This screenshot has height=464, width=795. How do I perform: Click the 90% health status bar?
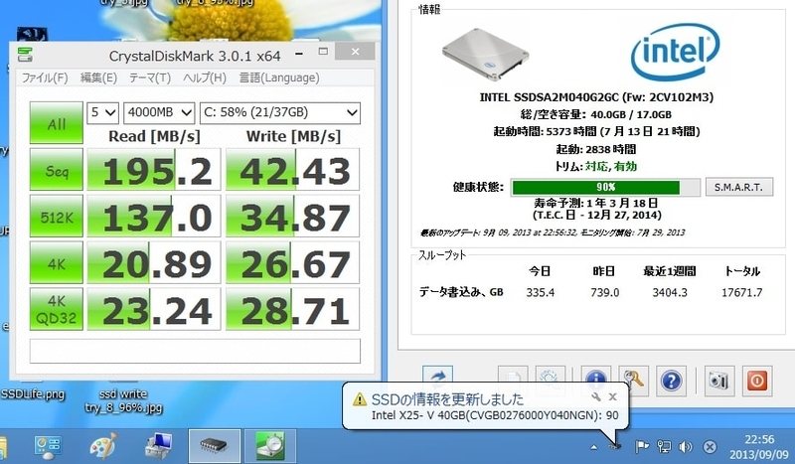[605, 187]
